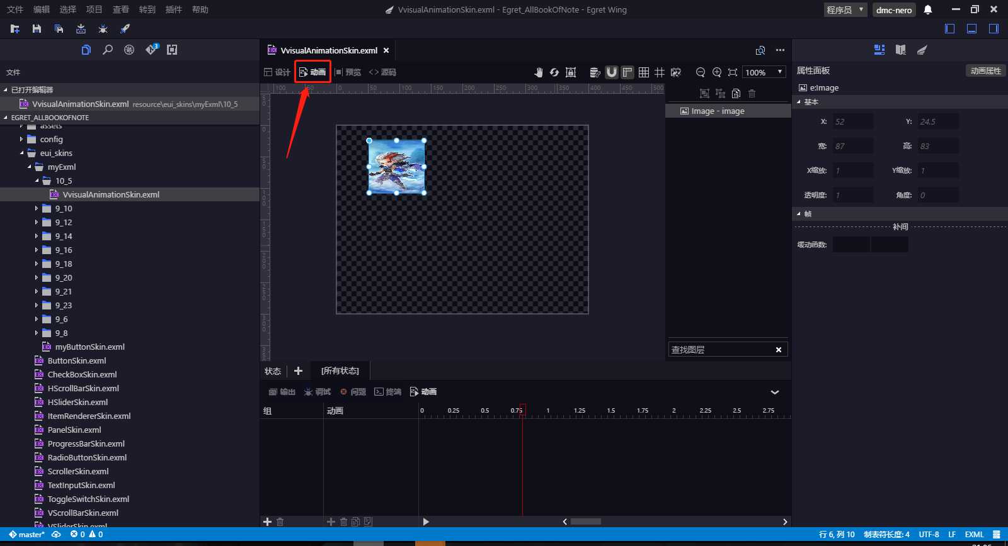Image resolution: width=1008 pixels, height=546 pixels.
Task: Open the source control view with badge 3
Action: pos(151,50)
